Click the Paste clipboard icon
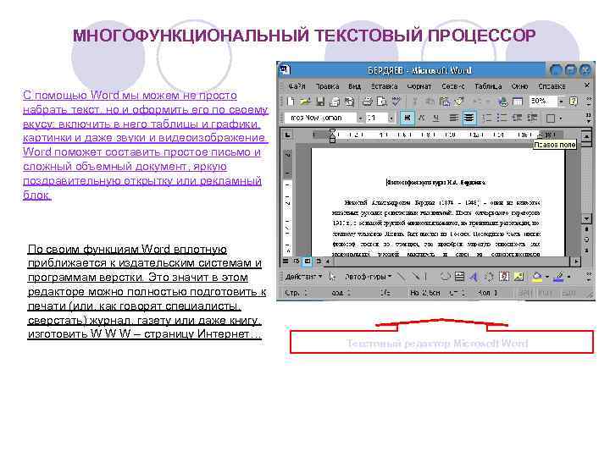Screen dimensions: 610x457 click(444, 102)
